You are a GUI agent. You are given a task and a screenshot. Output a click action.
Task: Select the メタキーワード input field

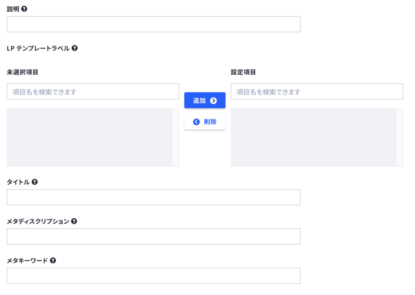click(154, 276)
